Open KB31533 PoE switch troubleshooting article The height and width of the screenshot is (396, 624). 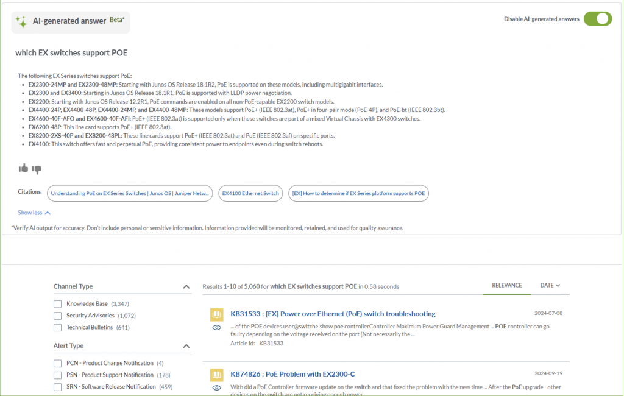(x=333, y=314)
